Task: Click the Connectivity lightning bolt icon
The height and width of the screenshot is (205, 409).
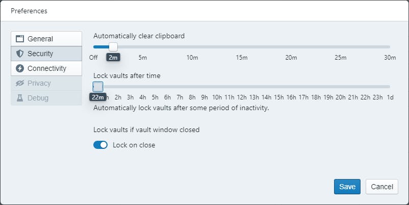Action: pyautogui.click(x=20, y=68)
